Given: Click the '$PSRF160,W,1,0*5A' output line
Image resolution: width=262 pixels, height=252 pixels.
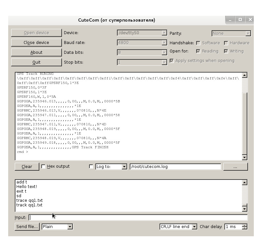Looking at the screenshot, I should pos(36,96).
